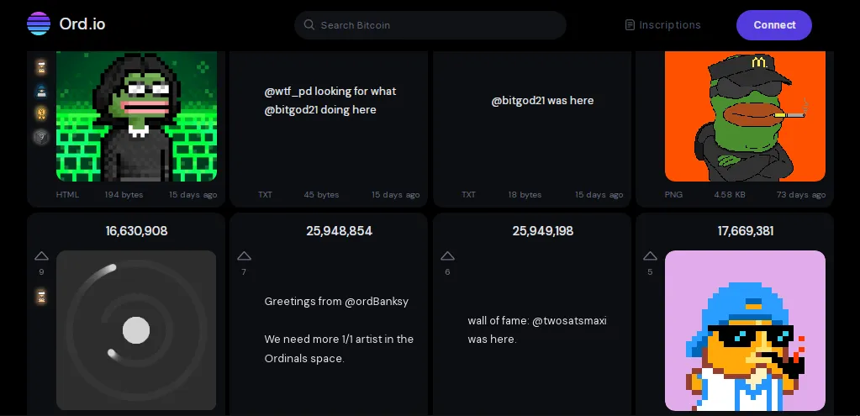The image size is (860, 416).
Task: Upvote inscription 25,948,854 with triangle arrow
Action: click(x=244, y=256)
